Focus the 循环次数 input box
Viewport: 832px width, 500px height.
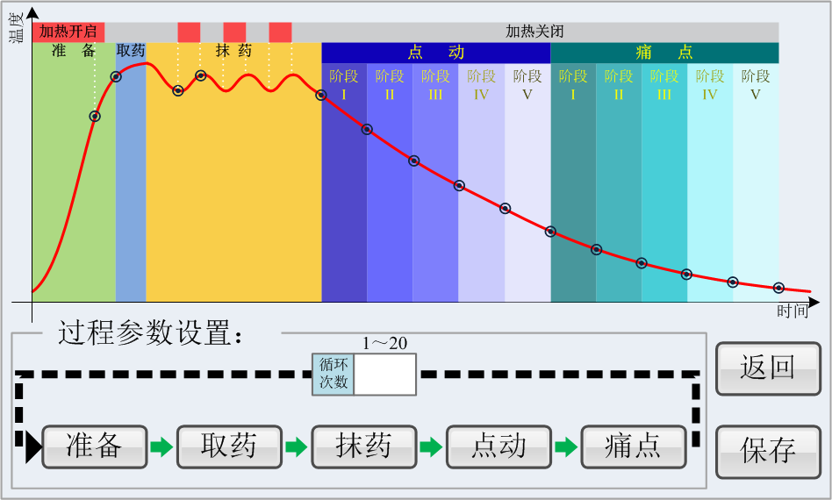click(384, 375)
